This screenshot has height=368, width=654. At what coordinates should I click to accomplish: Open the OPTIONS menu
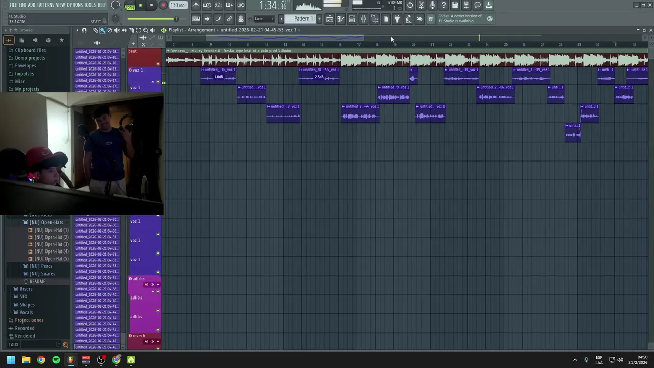point(75,5)
